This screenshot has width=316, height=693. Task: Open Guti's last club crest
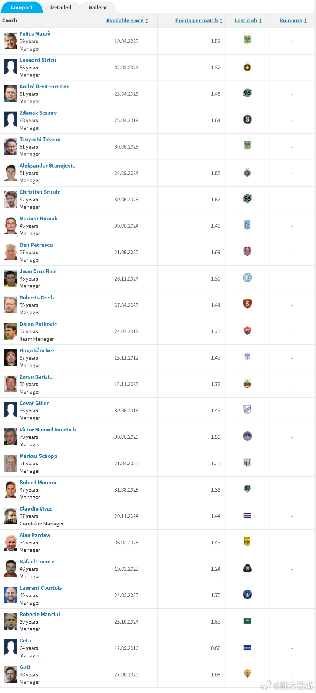point(247,673)
